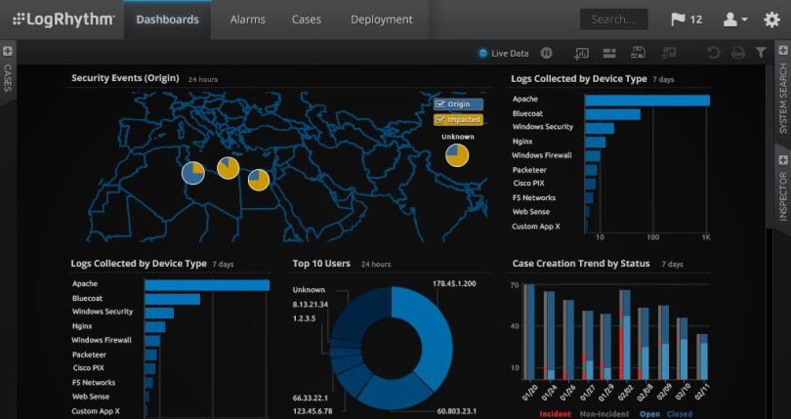791x419 pixels.
Task: Expand the System Search side panel
Action: click(x=783, y=91)
